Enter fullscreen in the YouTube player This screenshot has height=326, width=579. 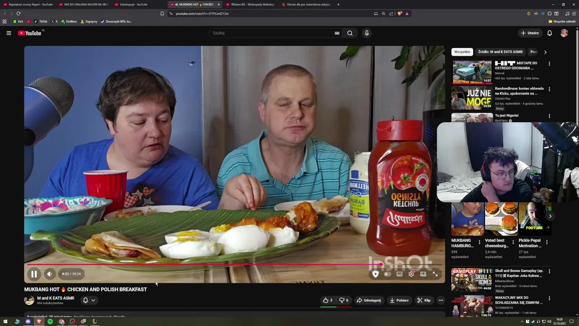435,274
